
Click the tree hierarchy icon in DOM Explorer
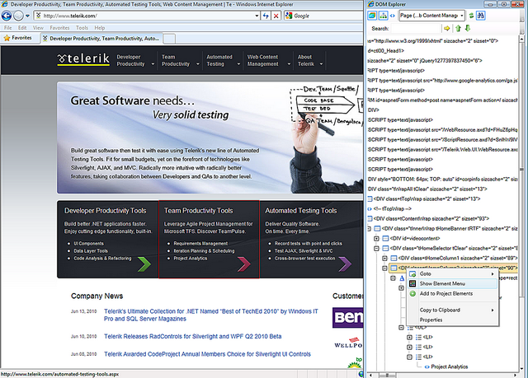pos(383,16)
